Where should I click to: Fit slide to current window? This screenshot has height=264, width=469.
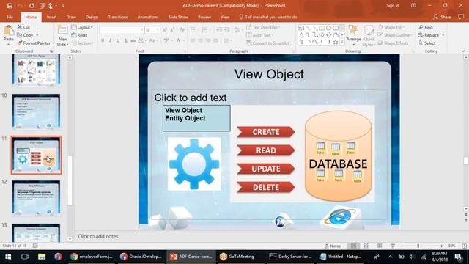[x=464, y=246]
